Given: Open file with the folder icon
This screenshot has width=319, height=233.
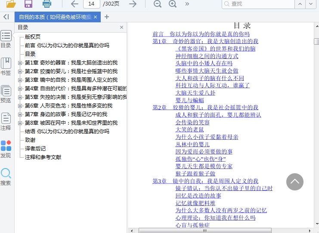Looking at the screenshot, I should [11, 4].
